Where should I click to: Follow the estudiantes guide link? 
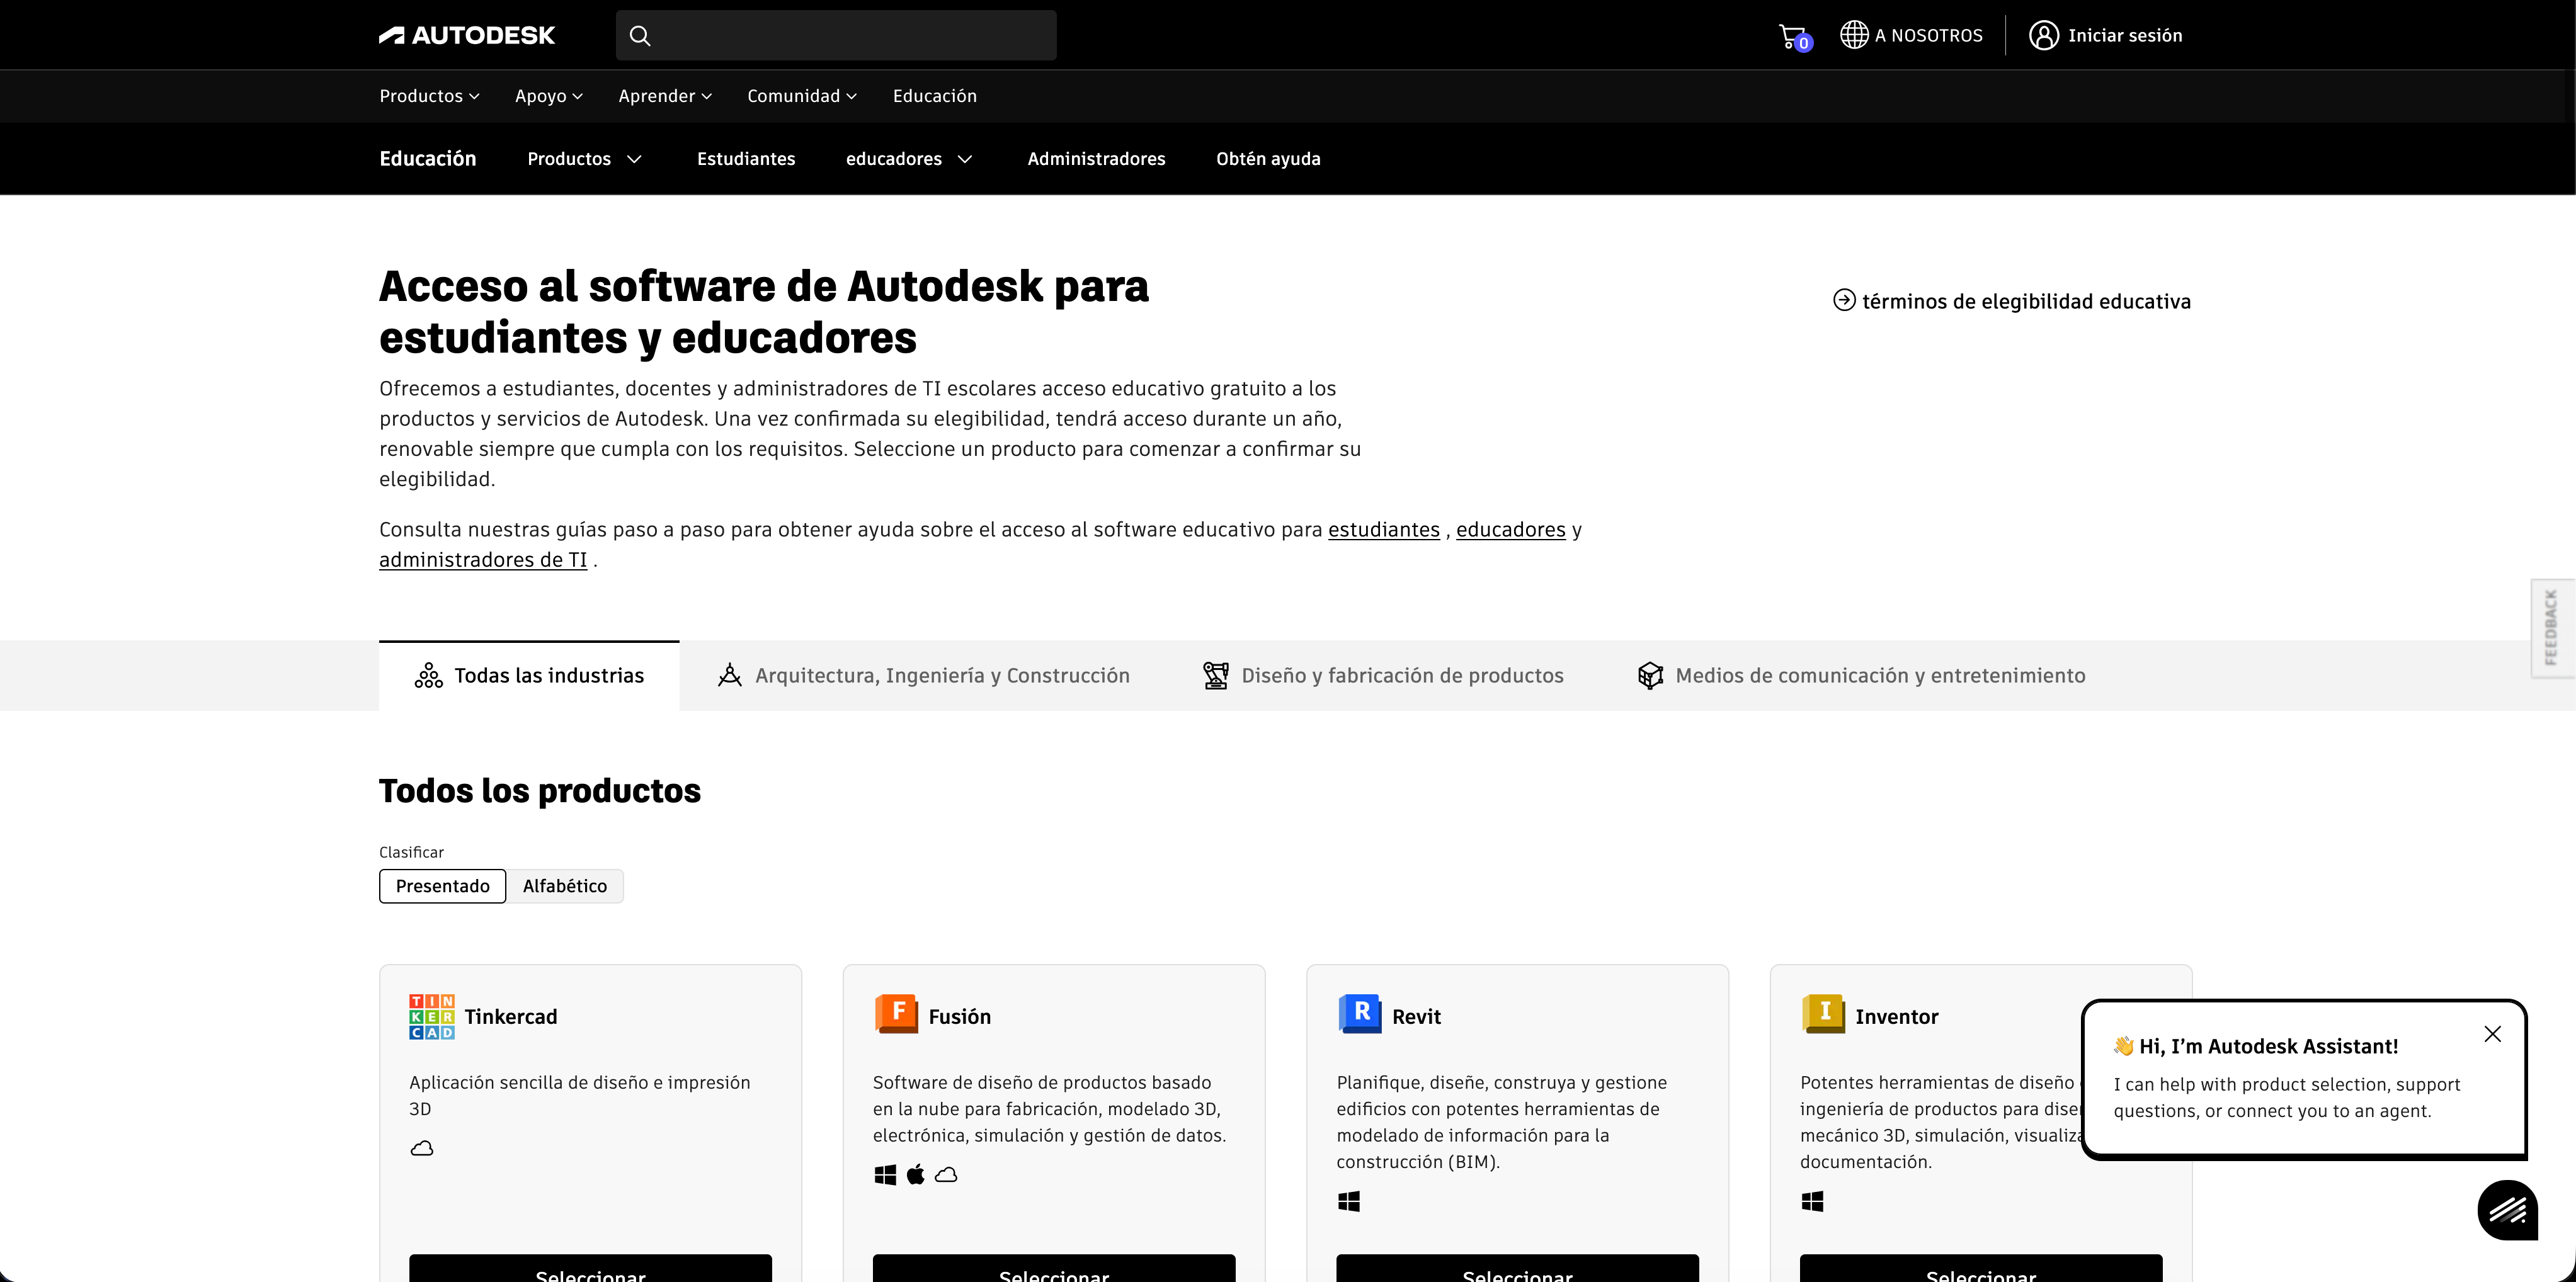[1384, 530]
